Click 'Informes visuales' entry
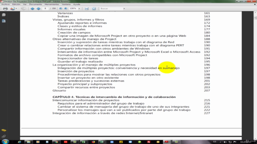This screenshot has height=144, width=257. pos(71,29)
